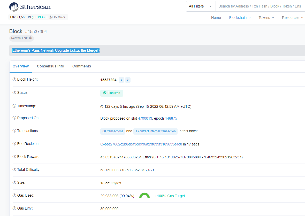The image size is (305, 216).
Task: Click help icon beside Timestamp
Action: coord(14,106)
